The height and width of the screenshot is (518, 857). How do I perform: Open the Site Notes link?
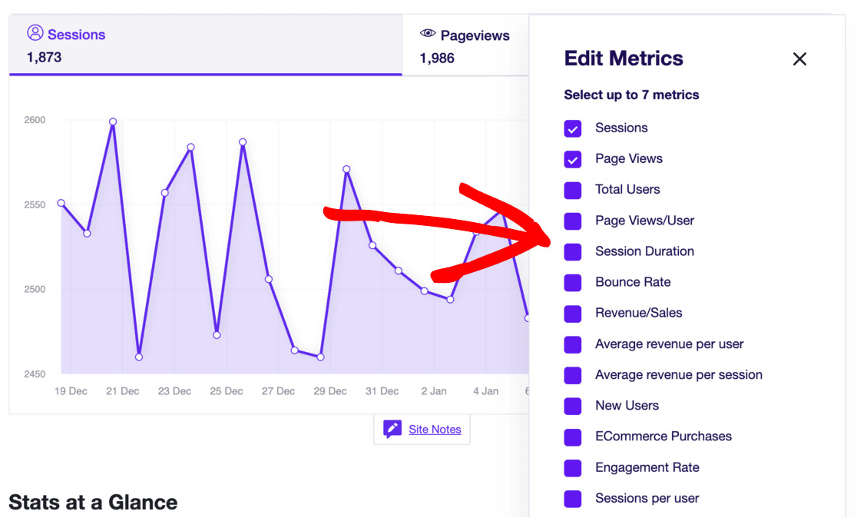(x=435, y=430)
